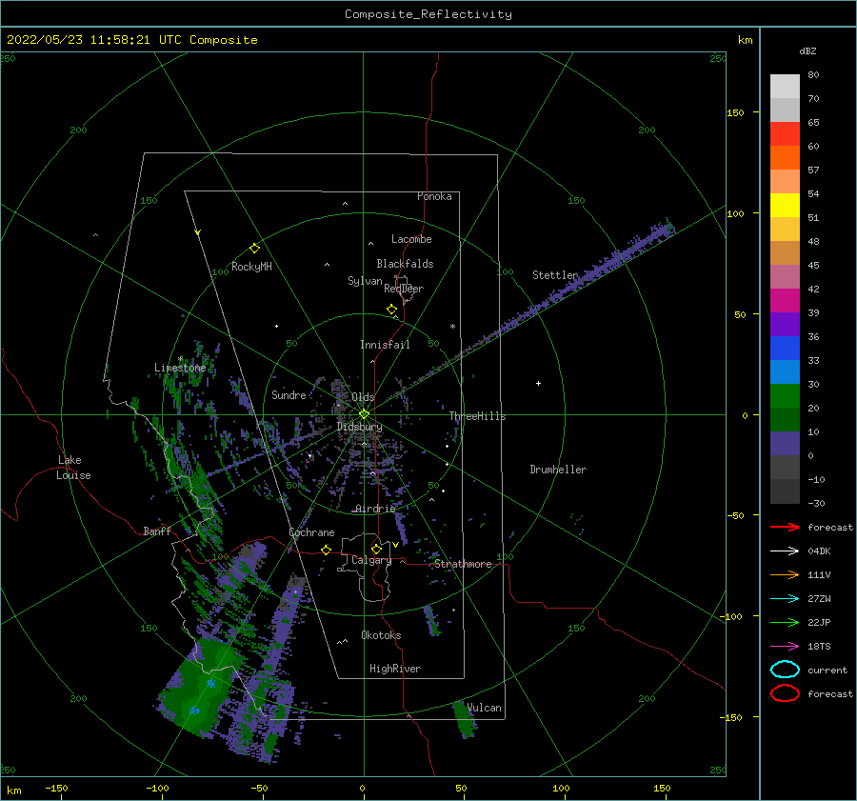Click the Airdrie city label

pos(375,509)
